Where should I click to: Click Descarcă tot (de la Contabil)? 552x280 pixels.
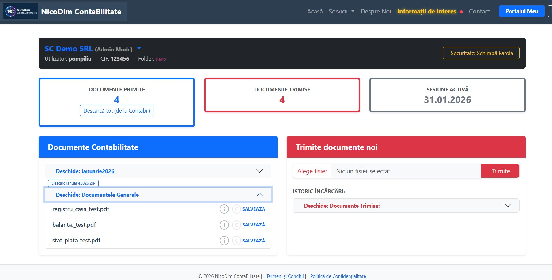pos(117,111)
